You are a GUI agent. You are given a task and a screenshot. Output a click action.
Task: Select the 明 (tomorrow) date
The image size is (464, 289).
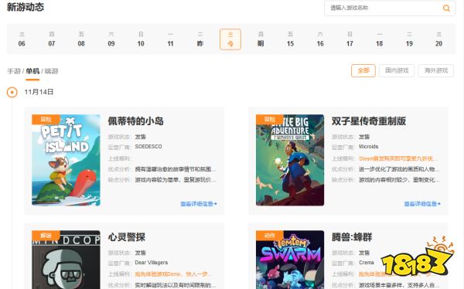(261, 39)
